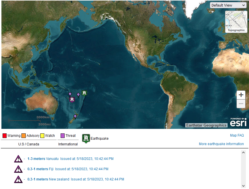Viewport: 249px width, 189px height.
Task: Click the red Warning legend swatch
Action: coord(5,136)
